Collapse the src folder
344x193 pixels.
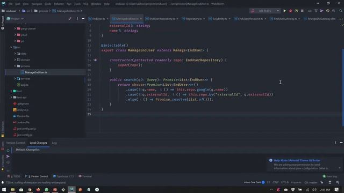click(x=11, y=47)
